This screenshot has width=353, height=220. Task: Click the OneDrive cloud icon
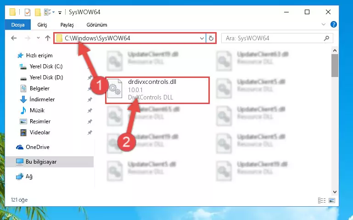click(x=20, y=147)
